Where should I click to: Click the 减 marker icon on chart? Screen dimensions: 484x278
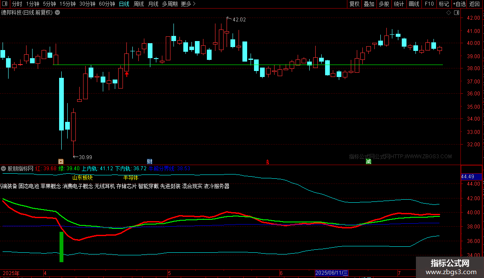click(368, 162)
